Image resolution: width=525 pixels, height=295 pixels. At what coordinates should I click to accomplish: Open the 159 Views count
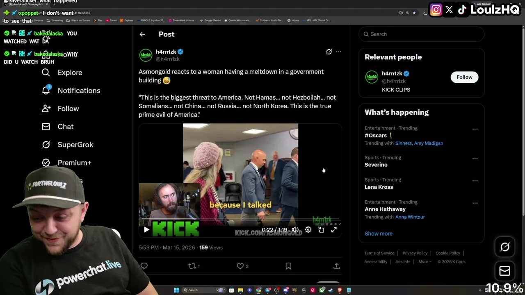point(211,247)
